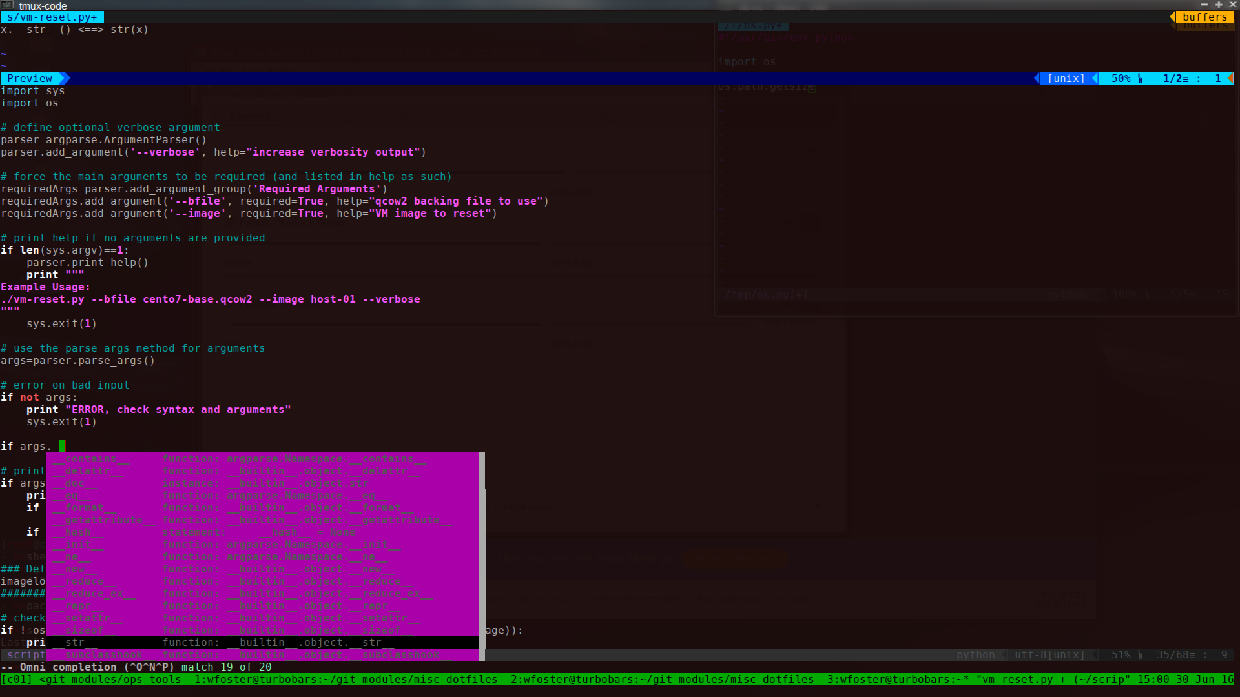The width and height of the screenshot is (1240, 697).
Task: Click the 51% scroll percentage indicator
Action: tap(1121, 654)
